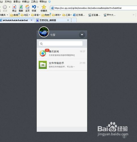The height and width of the screenshot is (142, 137).
Task: Click the 七宝 profile avatar picture
Action: pos(44,32)
